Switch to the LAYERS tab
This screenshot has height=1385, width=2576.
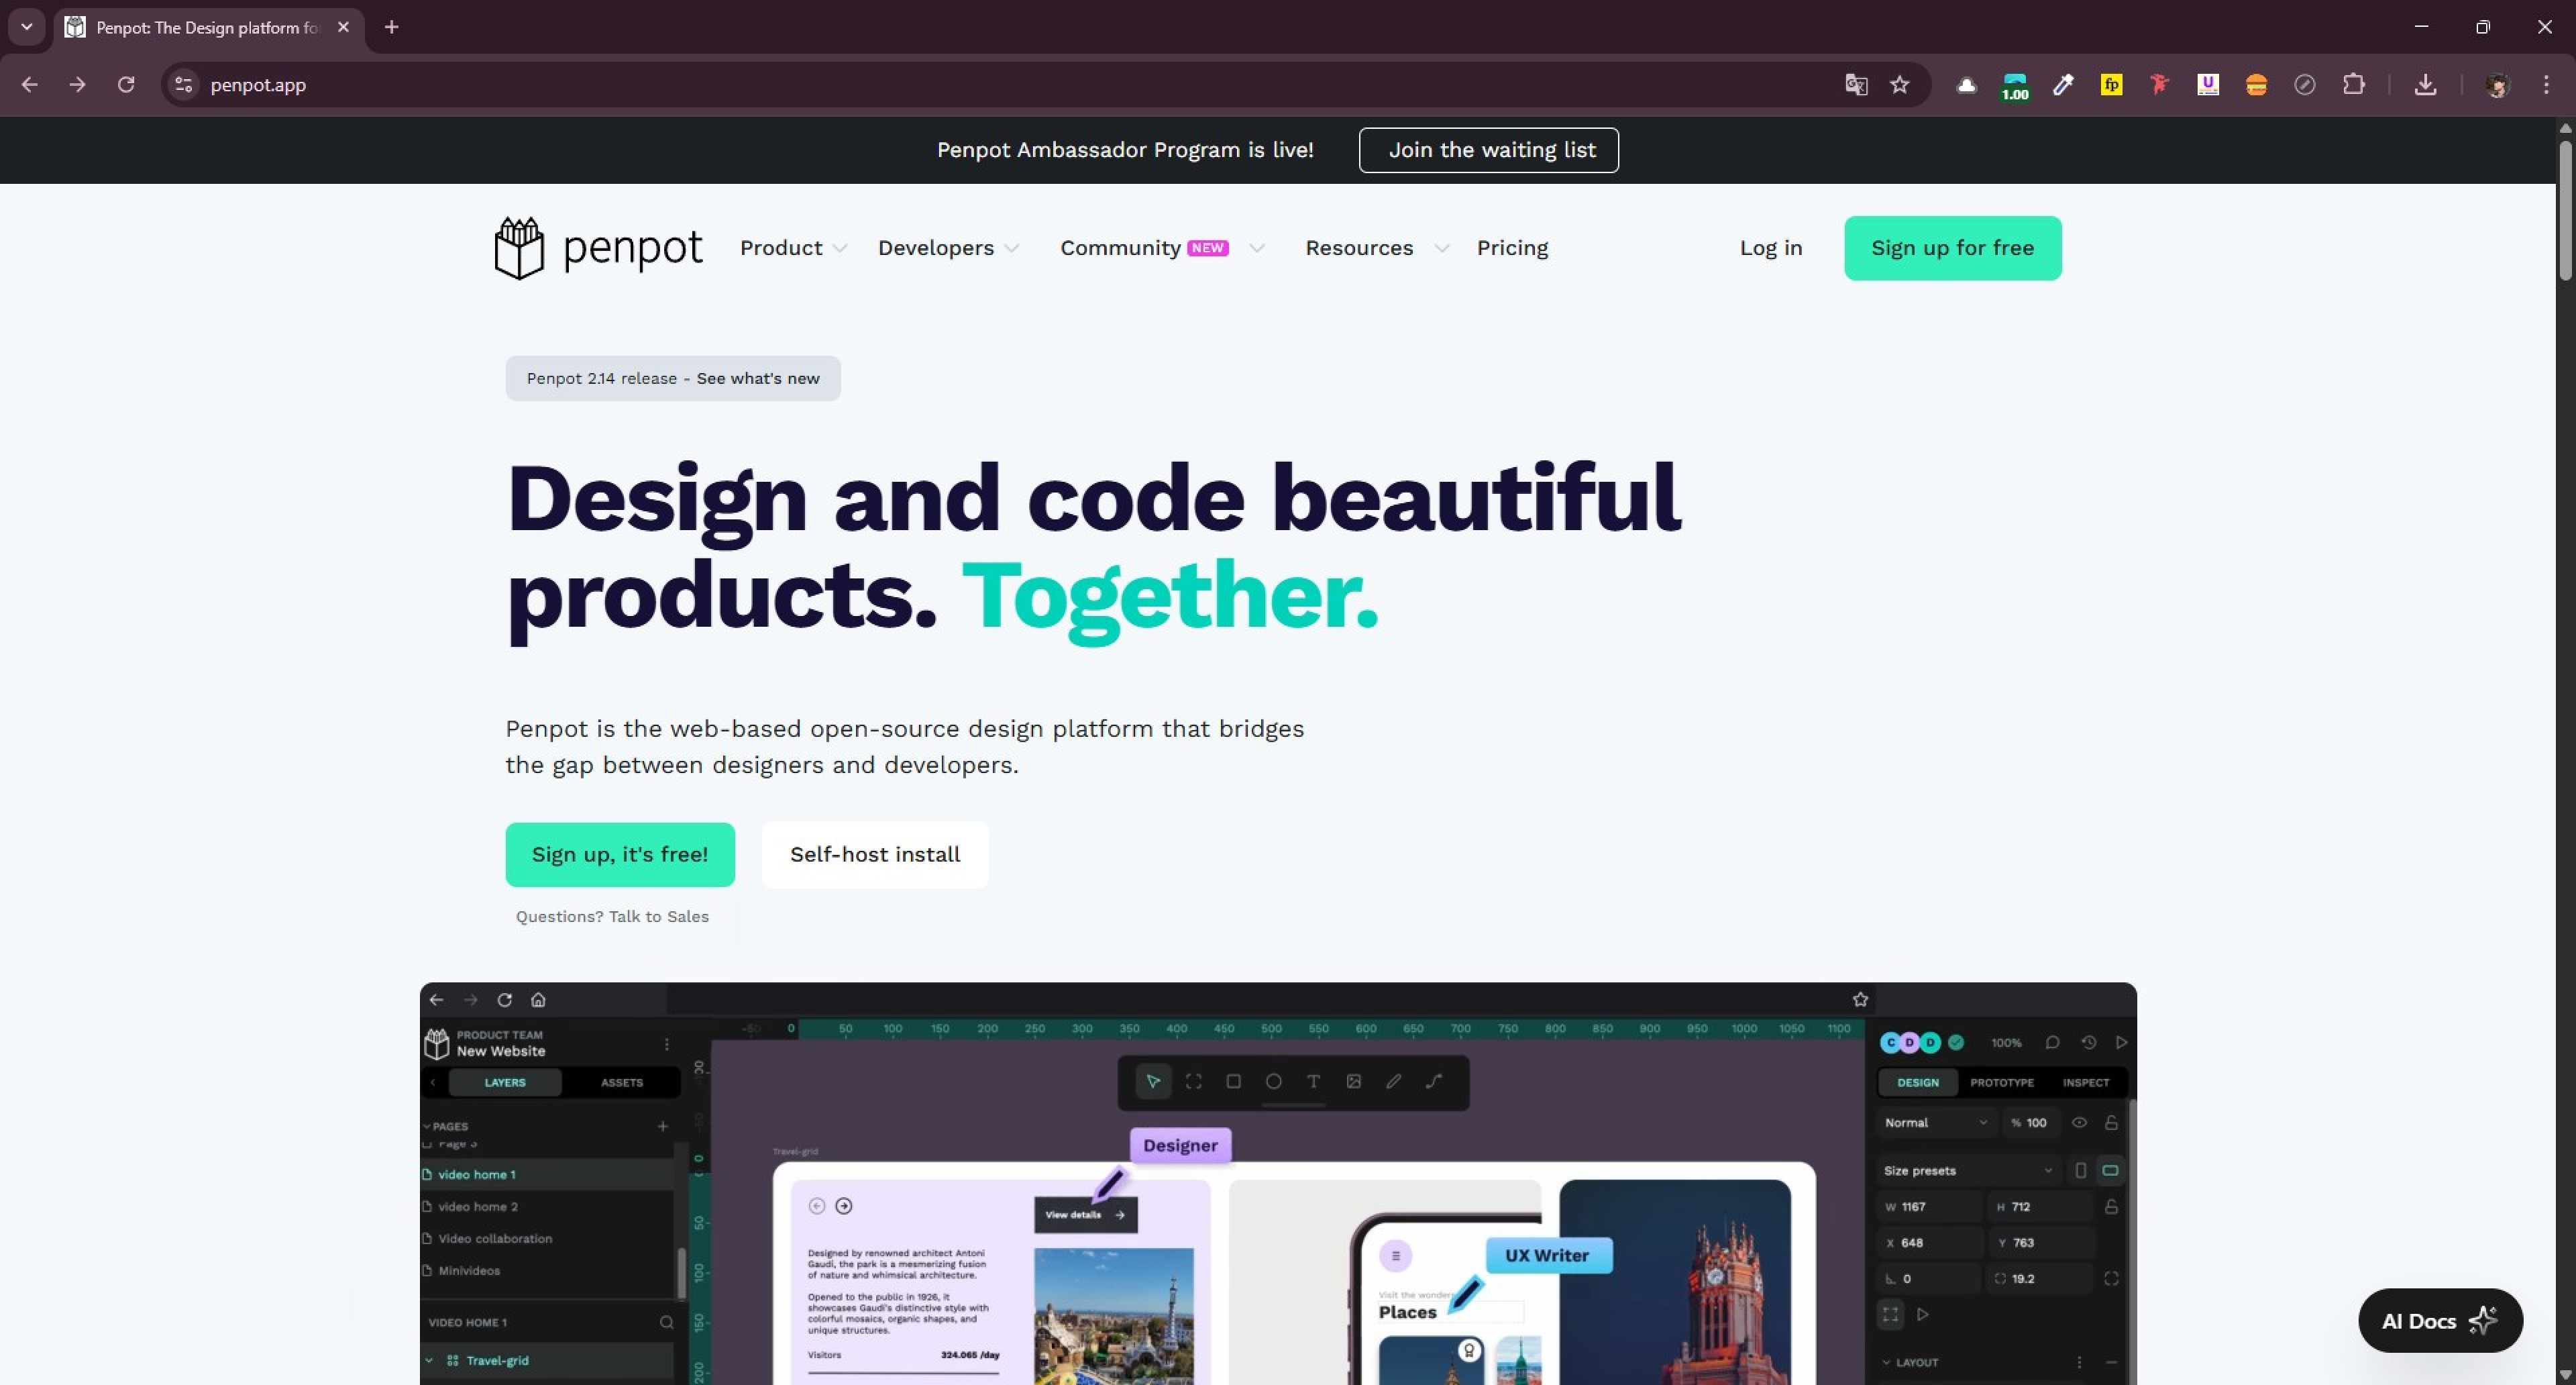point(505,1082)
